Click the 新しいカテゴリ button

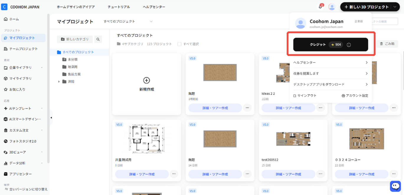(75, 39)
